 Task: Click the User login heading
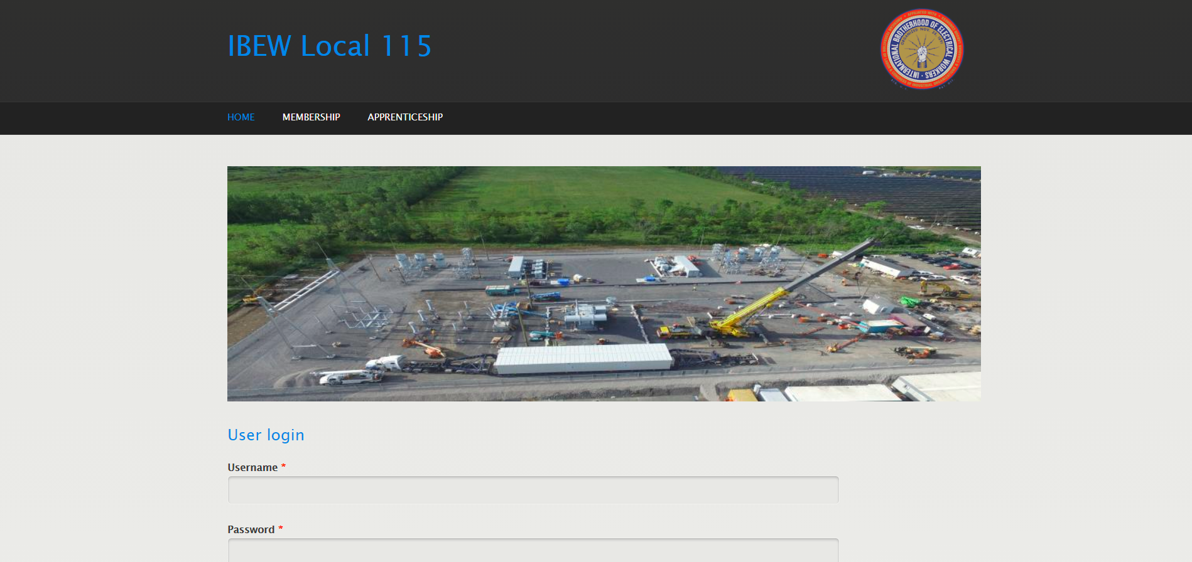(x=266, y=435)
